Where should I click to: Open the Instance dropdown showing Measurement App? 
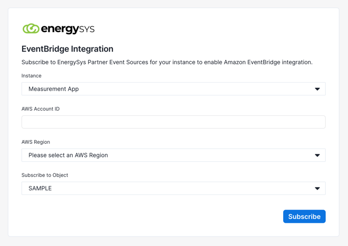pos(173,89)
